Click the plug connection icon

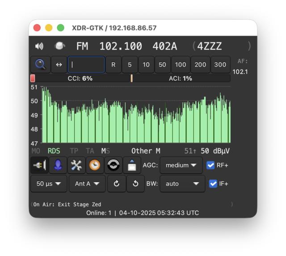40,165
